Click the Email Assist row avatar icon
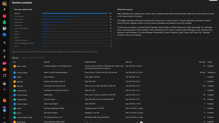 click(x=15, y=122)
